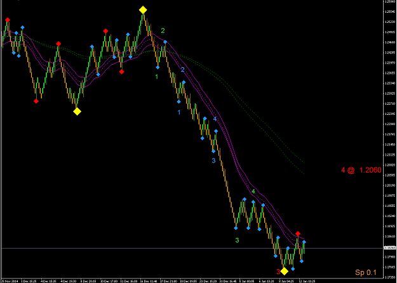The width and height of the screenshot is (397, 283).
Task: Select the green wave label 2
Action: [163, 30]
